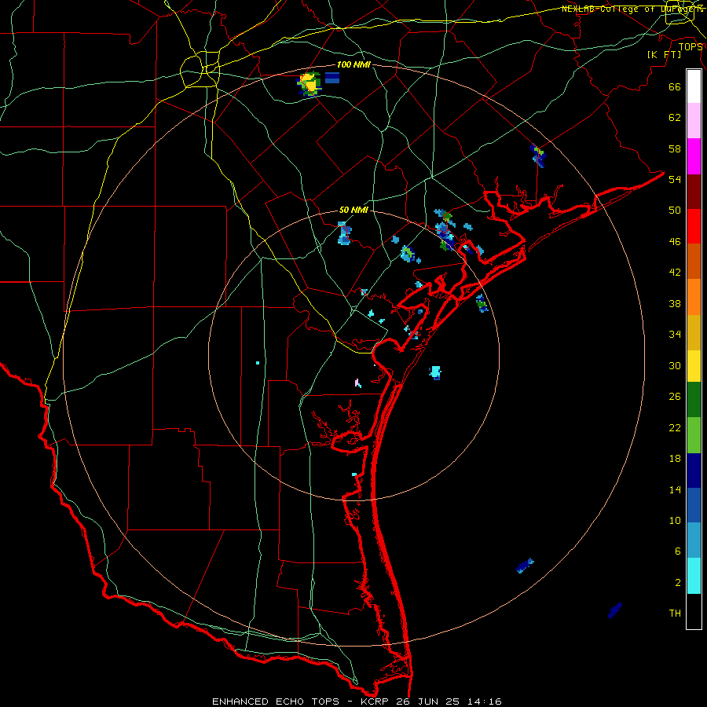Click the '10' legend label
This screenshot has width=707, height=707.
pyautogui.click(x=675, y=521)
